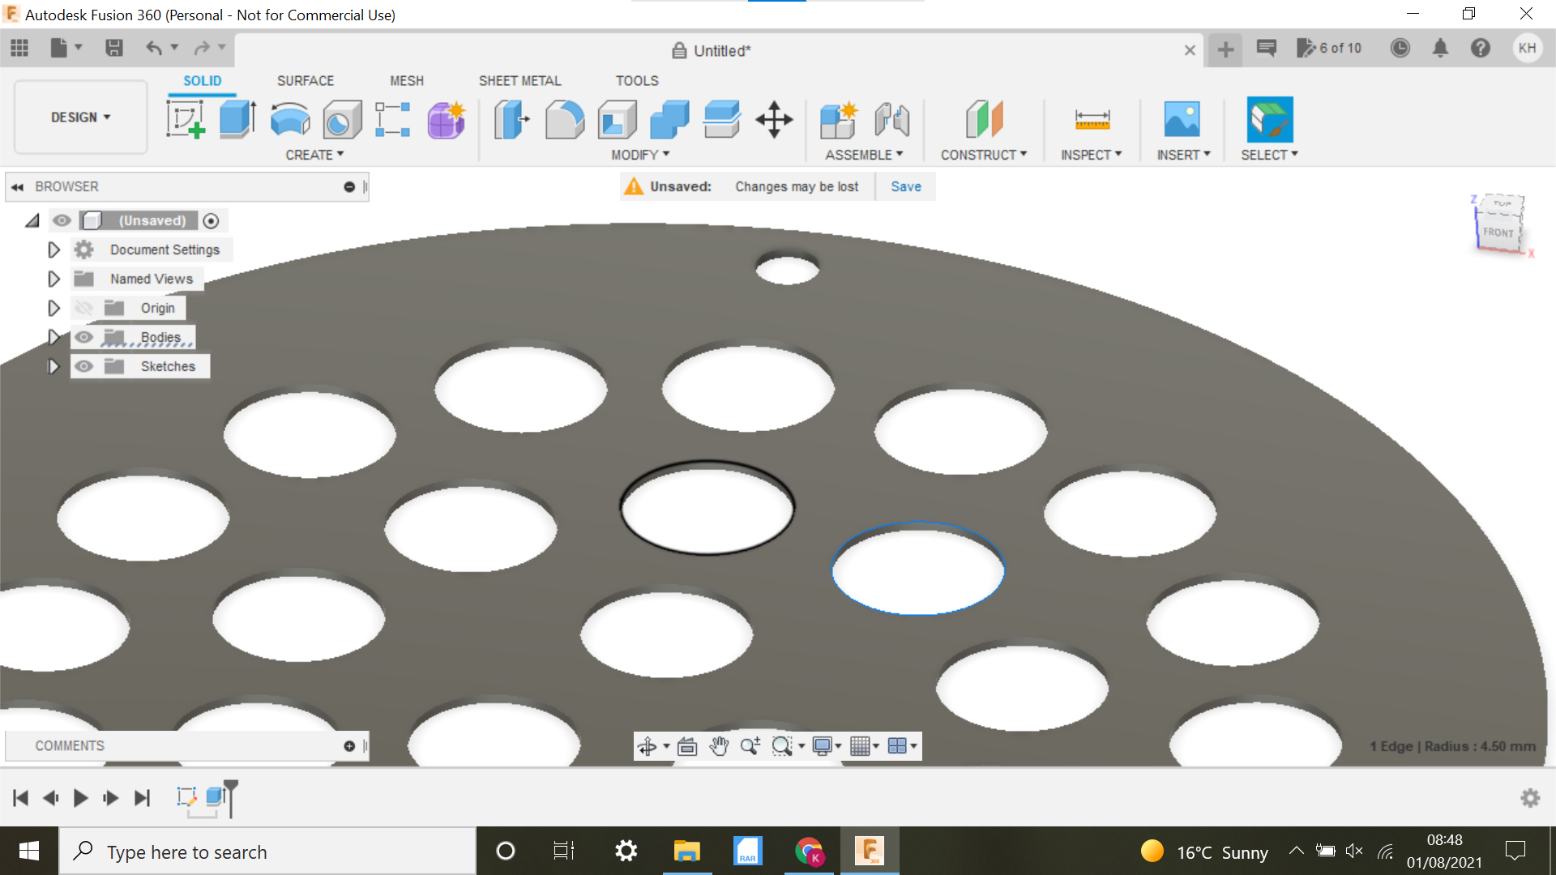Play the timeline

[80, 798]
